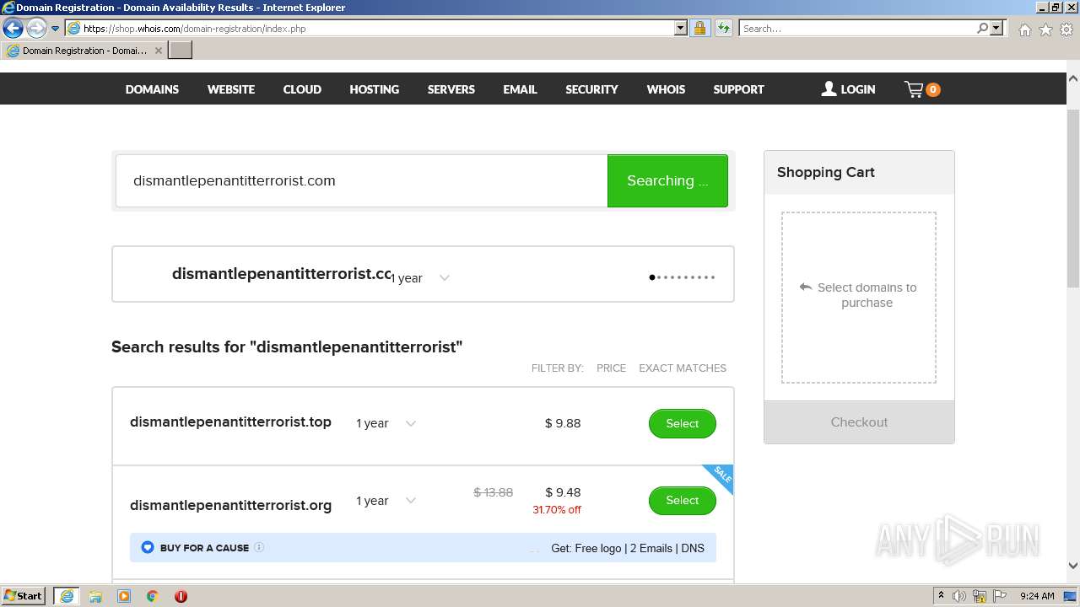This screenshot has width=1080, height=607.
Task: Click the magnifier search icon
Action: [982, 28]
